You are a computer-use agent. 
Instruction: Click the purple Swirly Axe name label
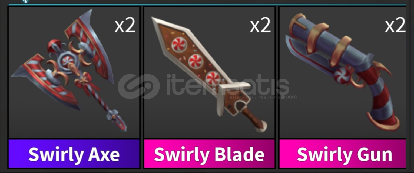point(74,154)
